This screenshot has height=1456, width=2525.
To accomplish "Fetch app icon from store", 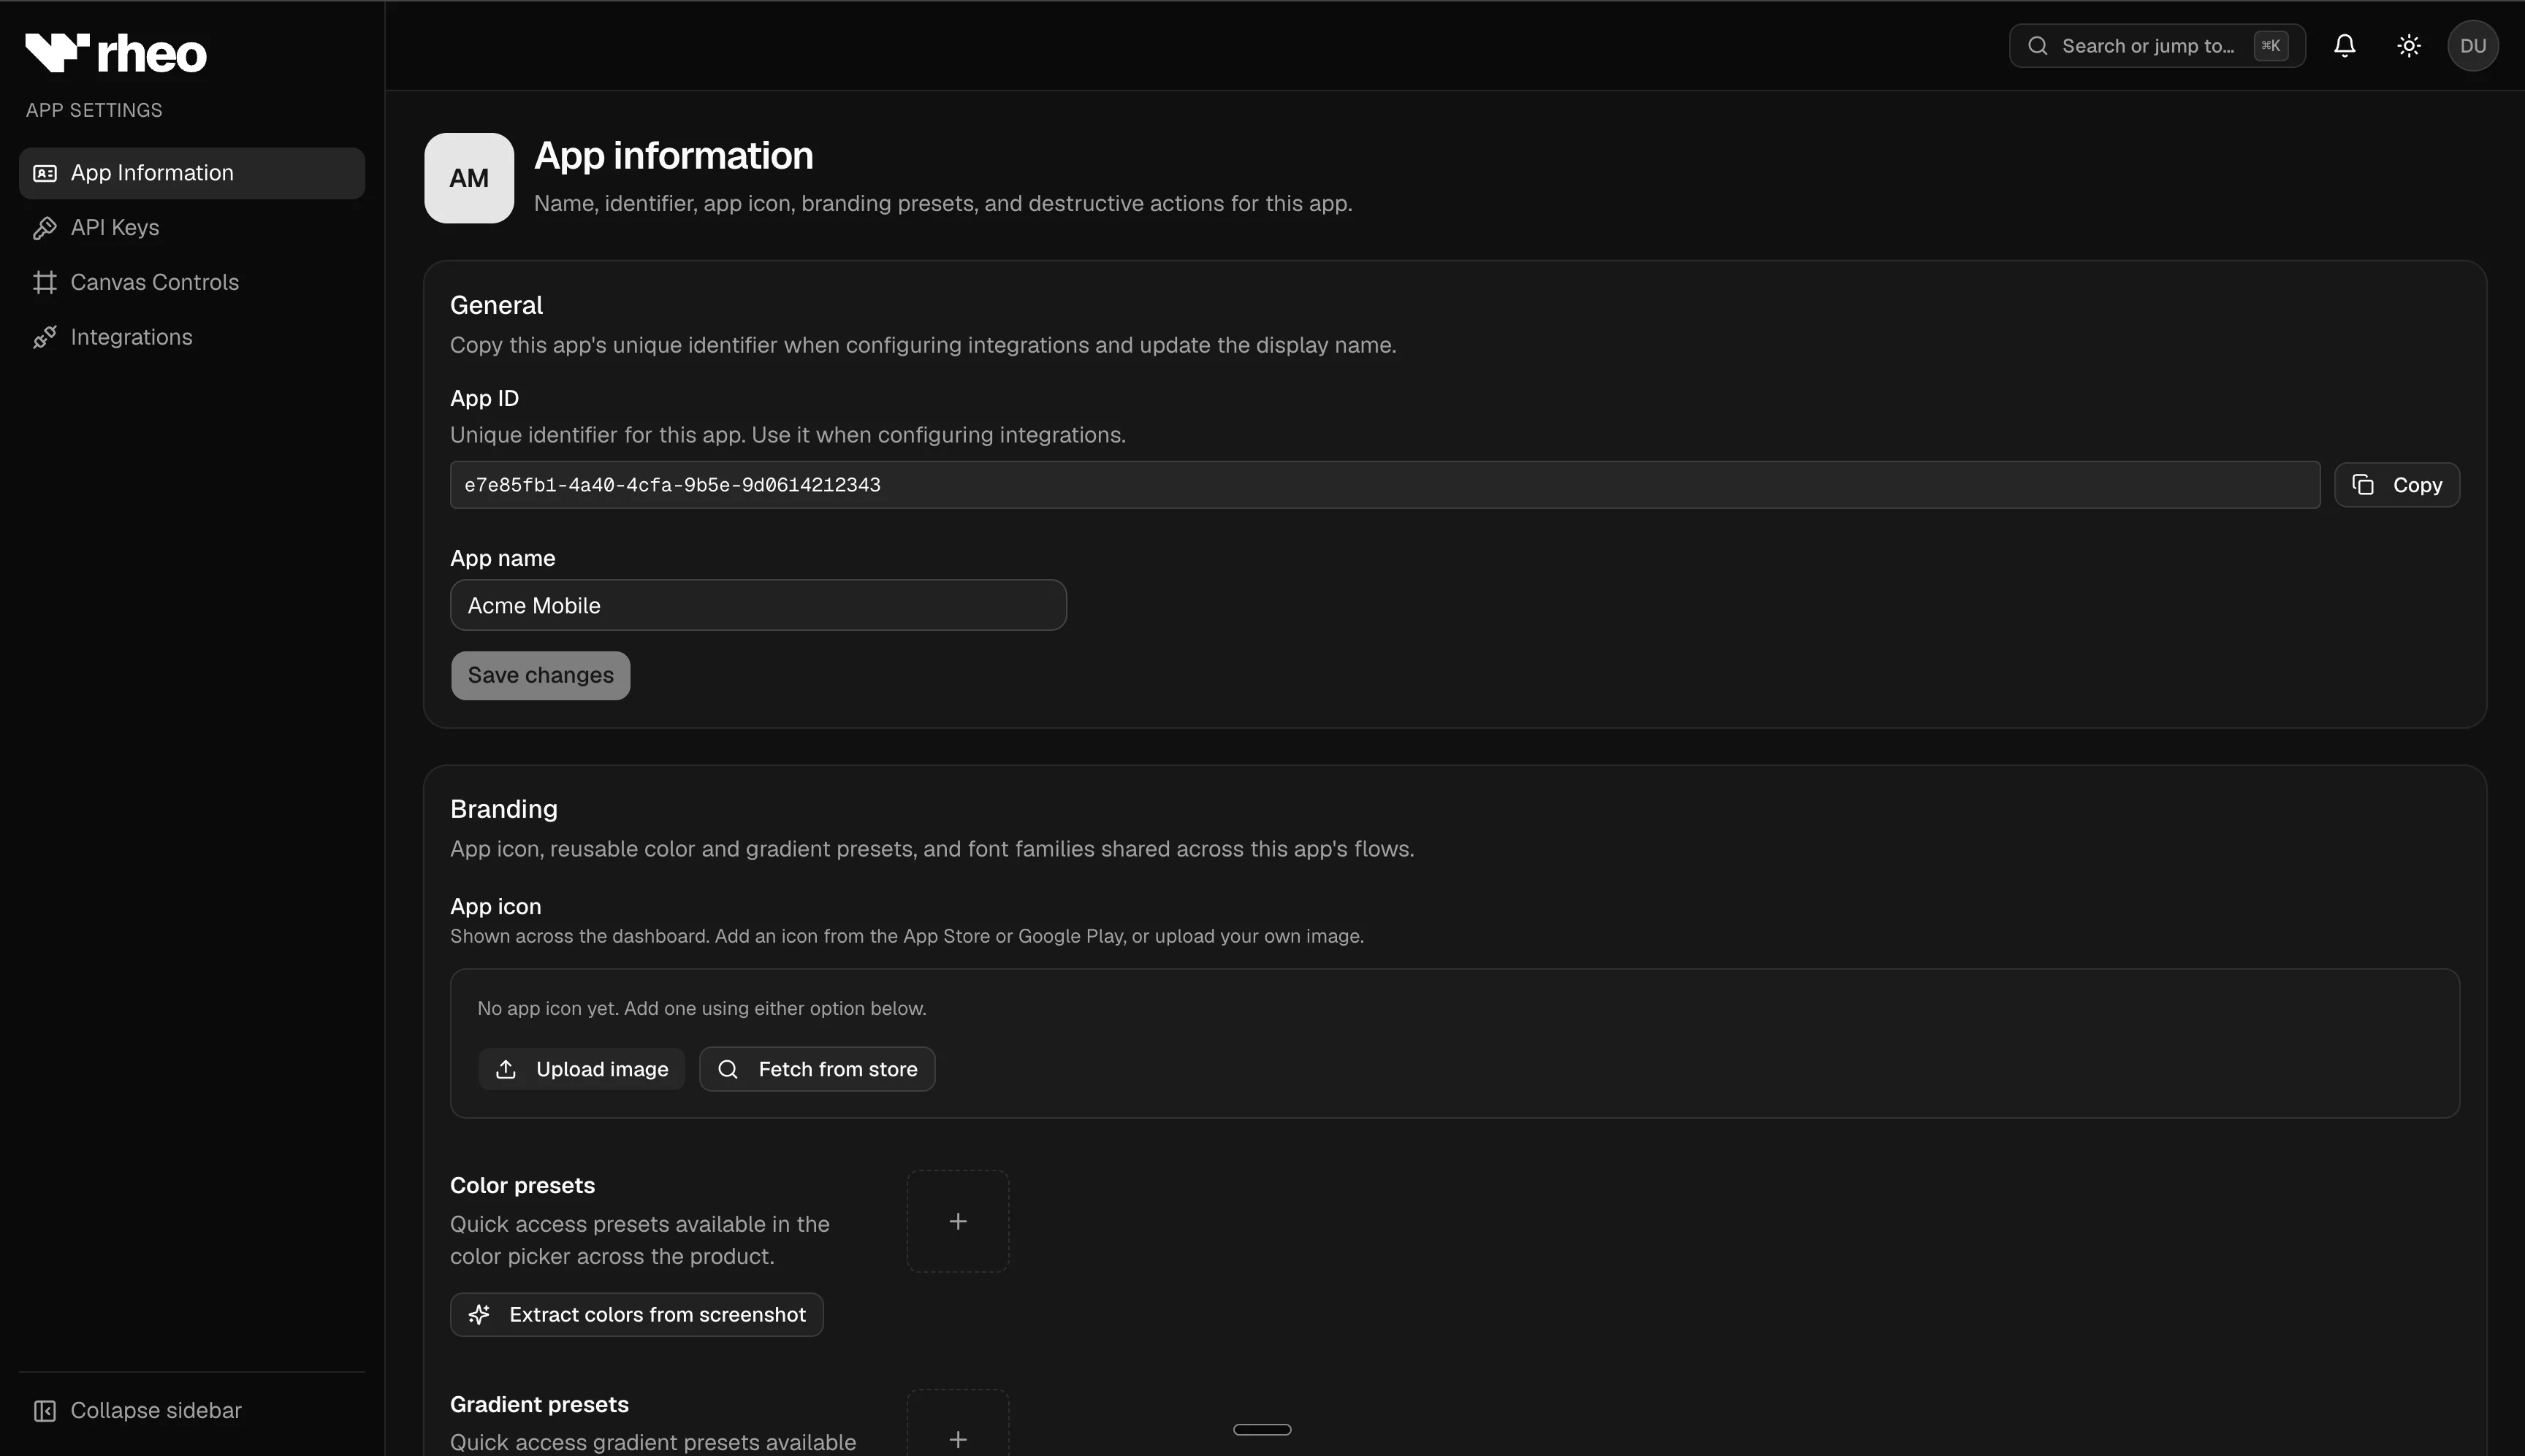I will 818,1069.
